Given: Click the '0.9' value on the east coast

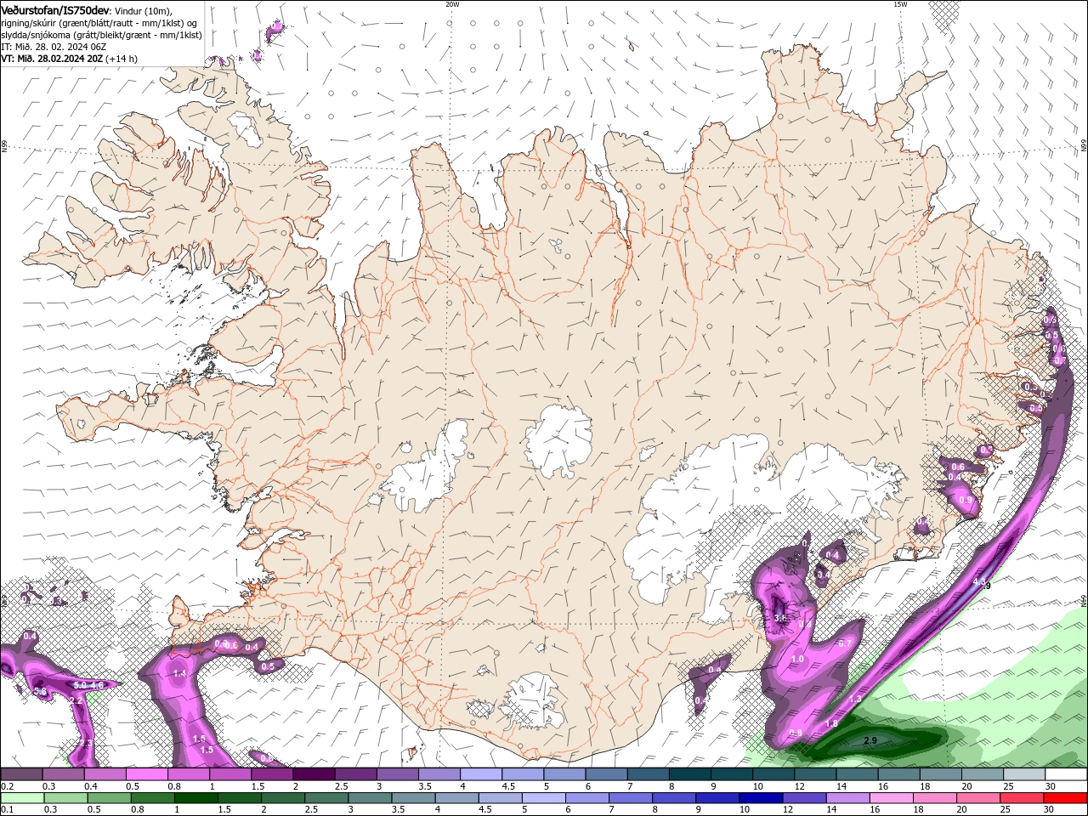Looking at the screenshot, I should pos(966,501).
